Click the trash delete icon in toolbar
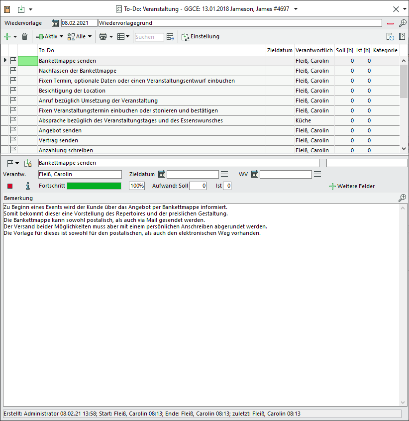 [x=24, y=36]
